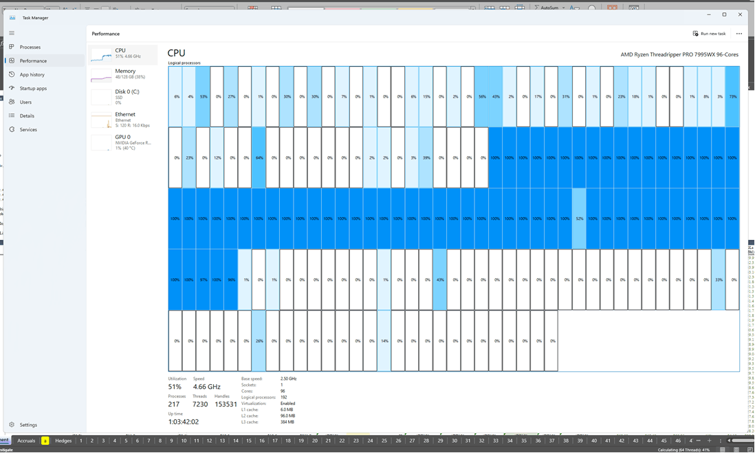Click the logical processor cell showing 64%
The image size is (755, 453).
pos(259,157)
